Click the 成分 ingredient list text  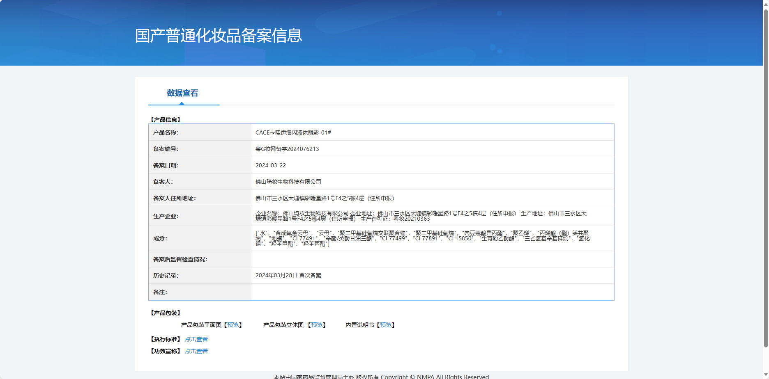(x=423, y=238)
